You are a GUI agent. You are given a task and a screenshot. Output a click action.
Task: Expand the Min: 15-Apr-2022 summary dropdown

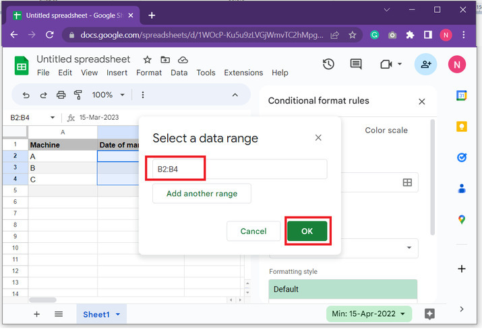click(402, 314)
